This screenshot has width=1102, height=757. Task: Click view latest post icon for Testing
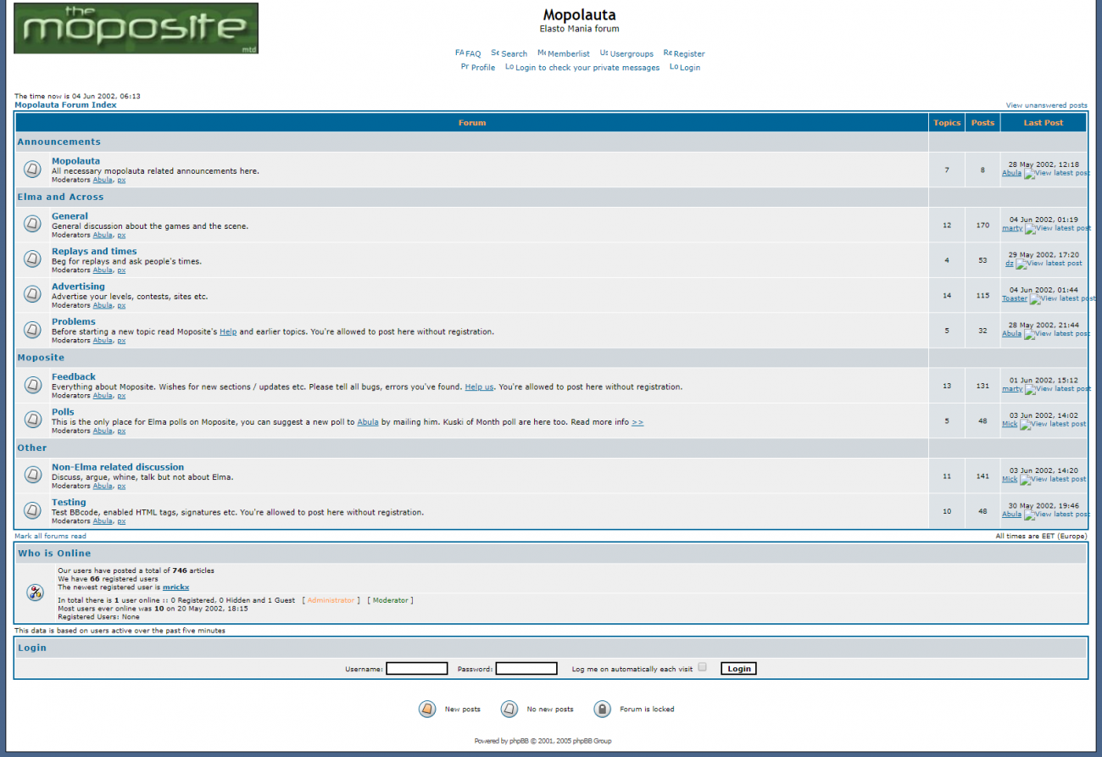[x=1055, y=515]
